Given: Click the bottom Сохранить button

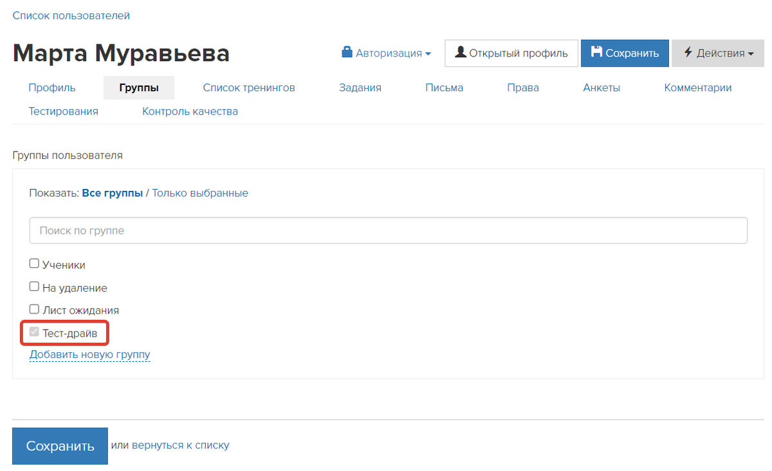Looking at the screenshot, I should click(60, 446).
